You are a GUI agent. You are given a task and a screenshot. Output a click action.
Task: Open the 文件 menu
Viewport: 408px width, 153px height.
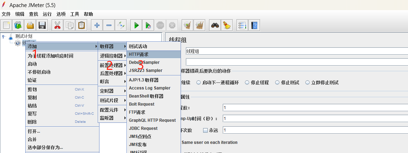tap(6, 14)
